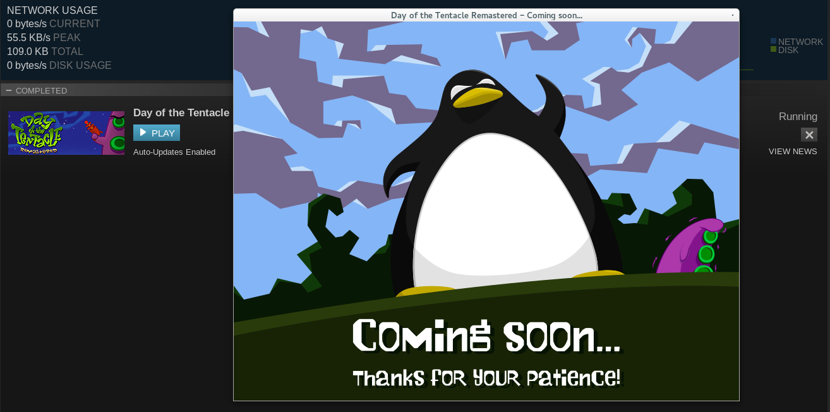Screen dimensions: 830x412
Task: Click the Running status text
Action: point(798,116)
